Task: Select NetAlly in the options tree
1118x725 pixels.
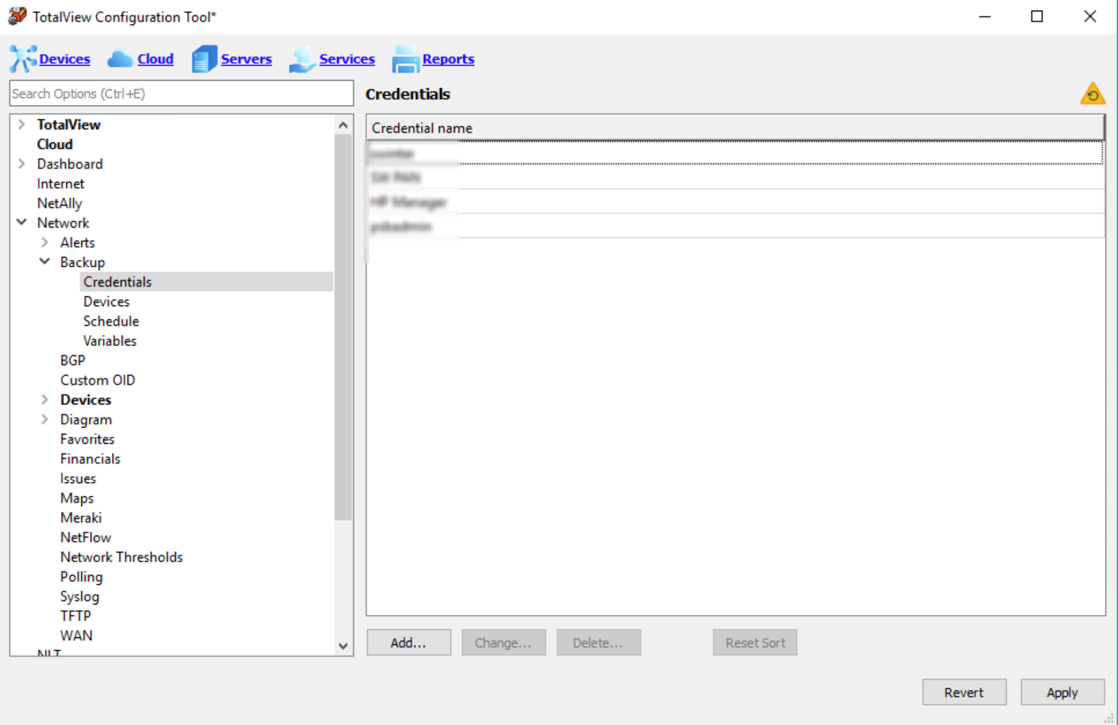Action: click(59, 203)
